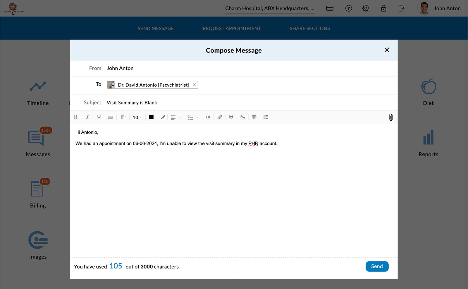Click the paperclip attachment icon

pos(390,117)
